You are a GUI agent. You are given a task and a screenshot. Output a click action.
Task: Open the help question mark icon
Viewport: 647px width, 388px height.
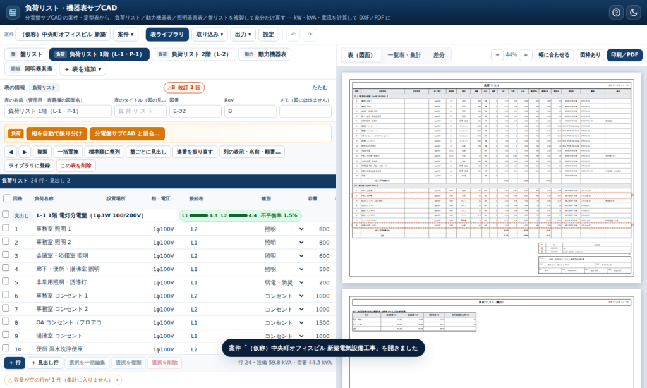click(x=616, y=13)
